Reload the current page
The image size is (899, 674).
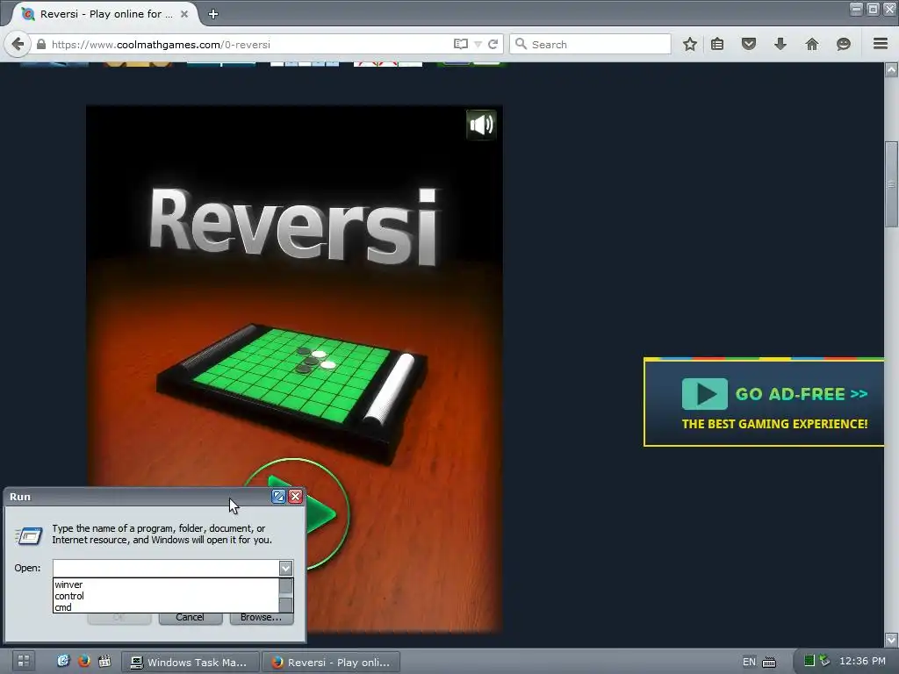[x=493, y=44]
